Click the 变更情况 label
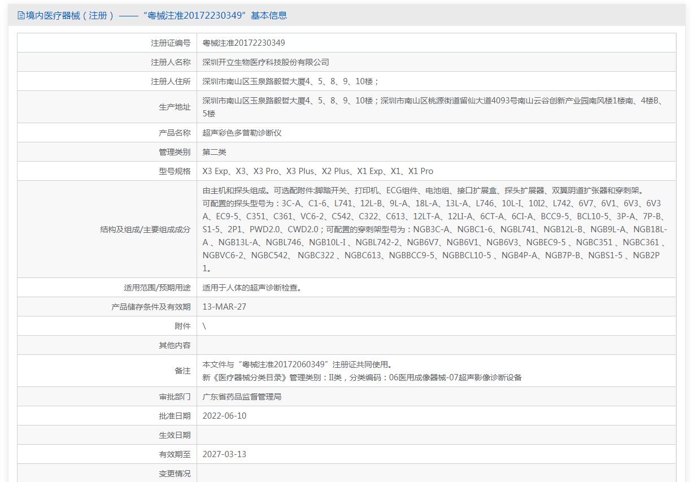The width and height of the screenshot is (697, 482). (175, 474)
